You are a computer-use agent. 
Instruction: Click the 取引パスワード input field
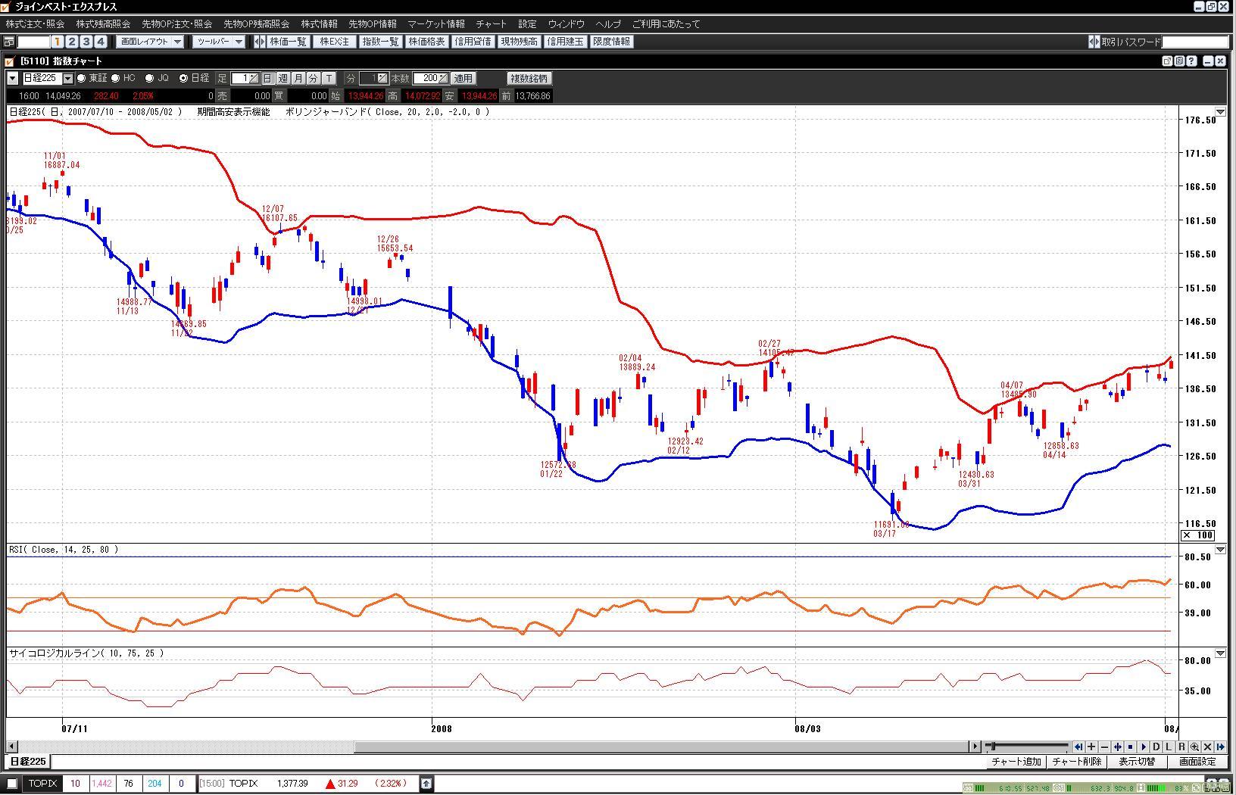click(1195, 42)
